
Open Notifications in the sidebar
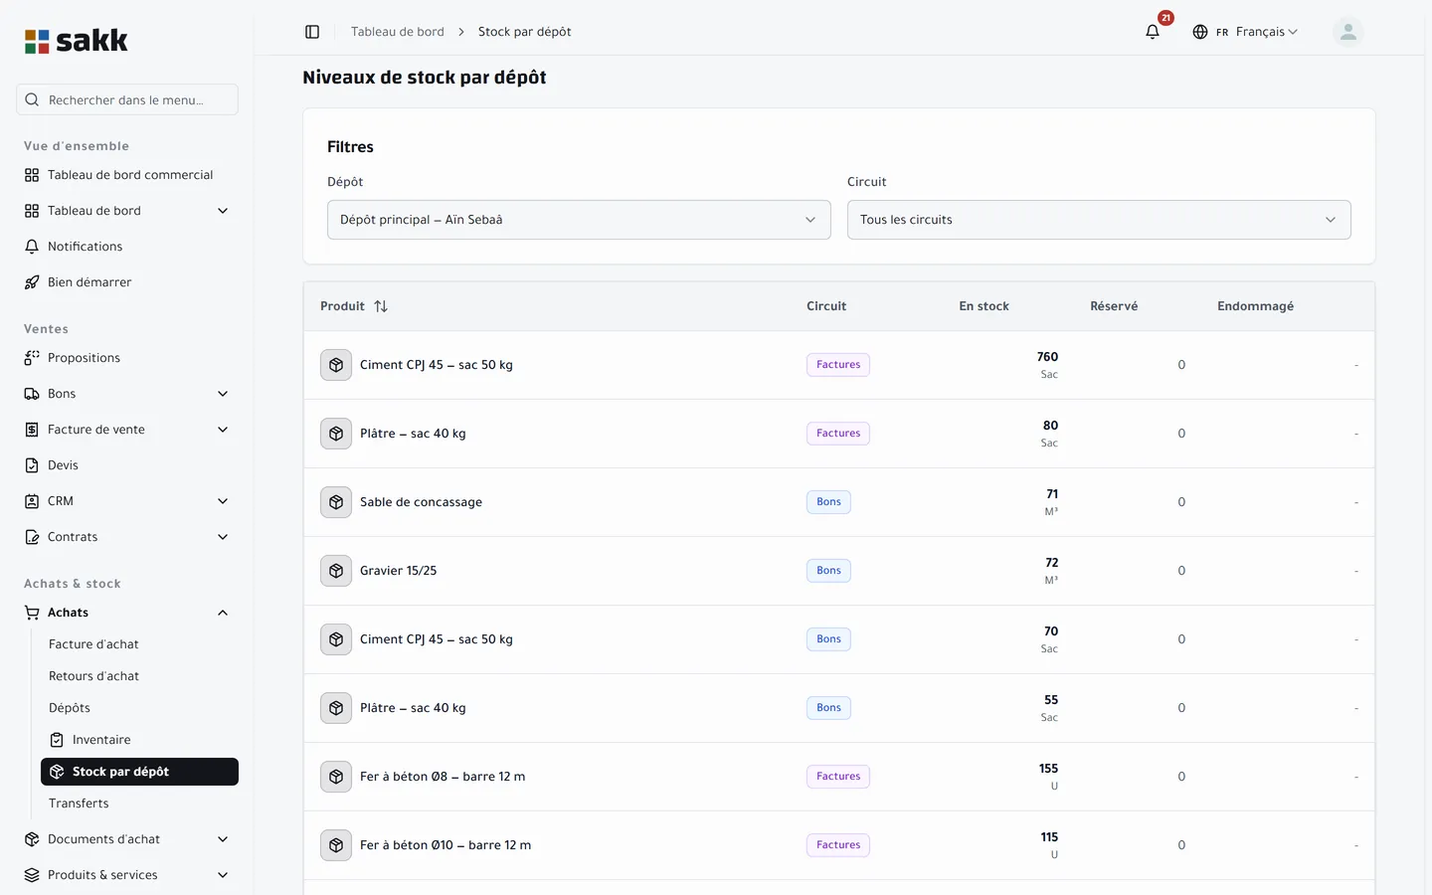coord(127,247)
